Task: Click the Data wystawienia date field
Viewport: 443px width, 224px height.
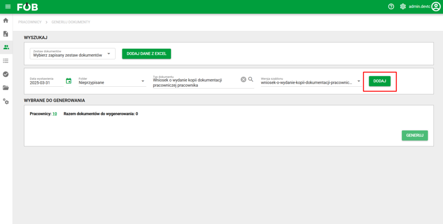Action: pos(46,82)
